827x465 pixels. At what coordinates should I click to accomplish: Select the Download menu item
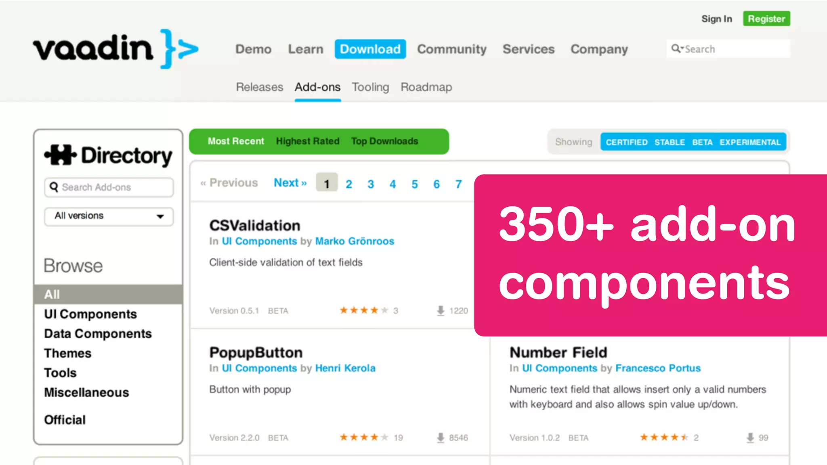370,49
